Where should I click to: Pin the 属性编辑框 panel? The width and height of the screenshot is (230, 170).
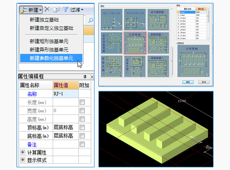[x=85, y=77]
